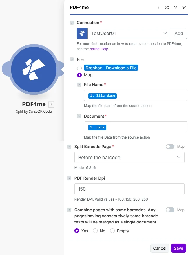Click the Save button
This screenshot has height=255, width=188.
[x=178, y=248]
